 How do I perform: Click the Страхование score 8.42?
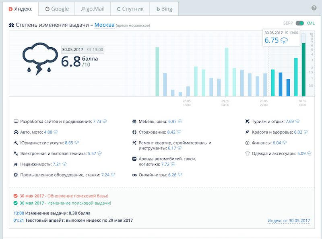[172, 132]
